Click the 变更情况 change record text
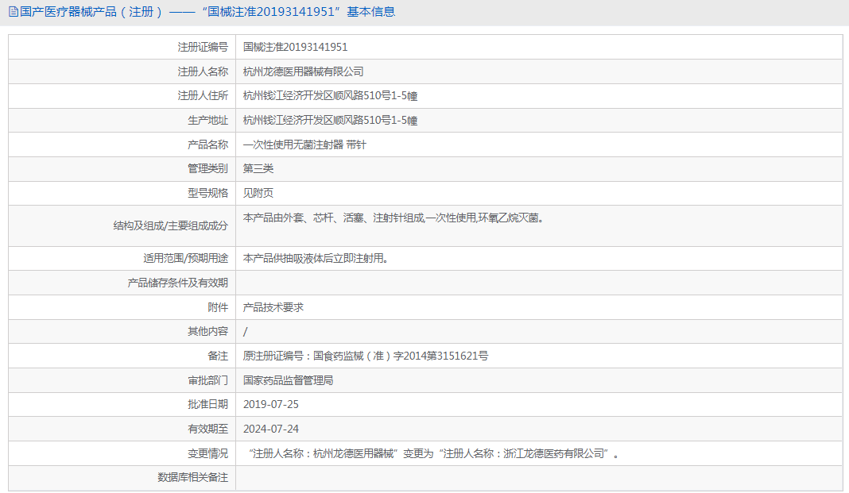Image resolution: width=849 pixels, height=493 pixels. pos(434,453)
